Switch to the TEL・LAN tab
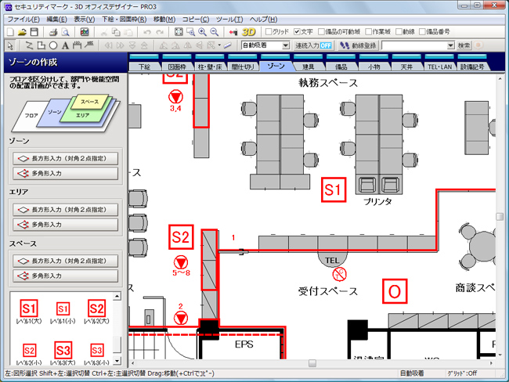The height and width of the screenshot is (382, 509). click(x=439, y=67)
